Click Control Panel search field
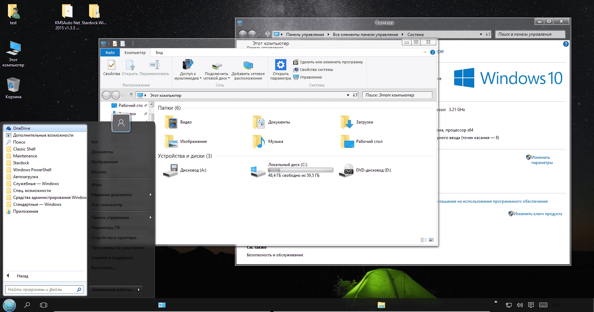 pyautogui.click(x=530, y=34)
